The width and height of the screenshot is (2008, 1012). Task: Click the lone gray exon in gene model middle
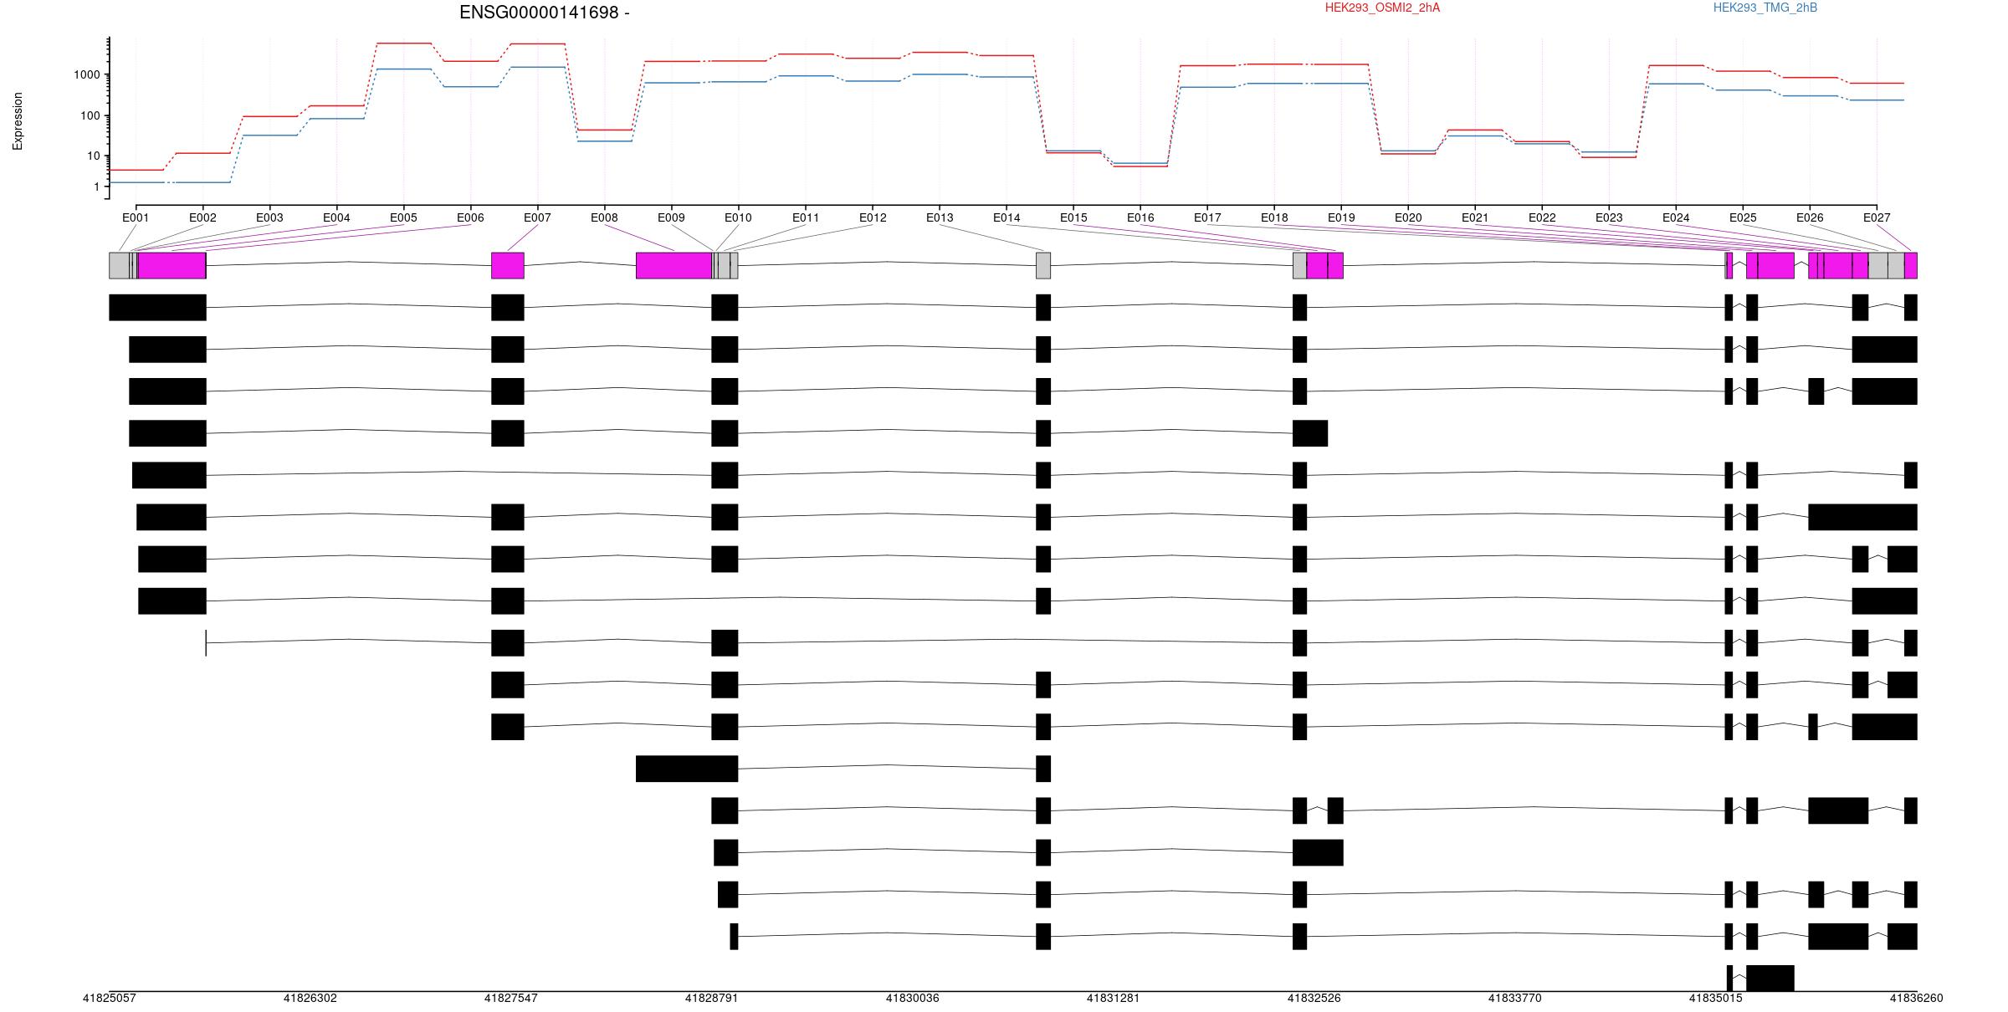1043,265
